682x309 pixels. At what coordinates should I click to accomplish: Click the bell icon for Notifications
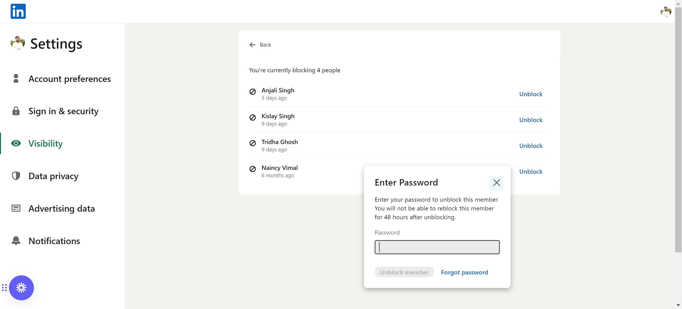point(16,241)
